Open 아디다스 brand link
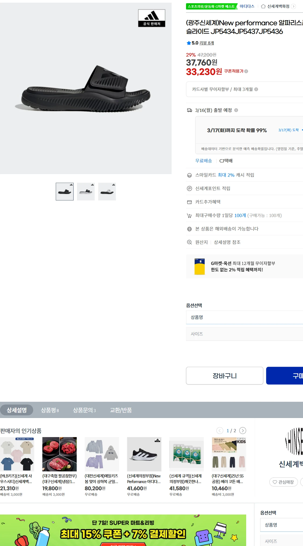This screenshot has height=546, width=303. coord(247,6)
